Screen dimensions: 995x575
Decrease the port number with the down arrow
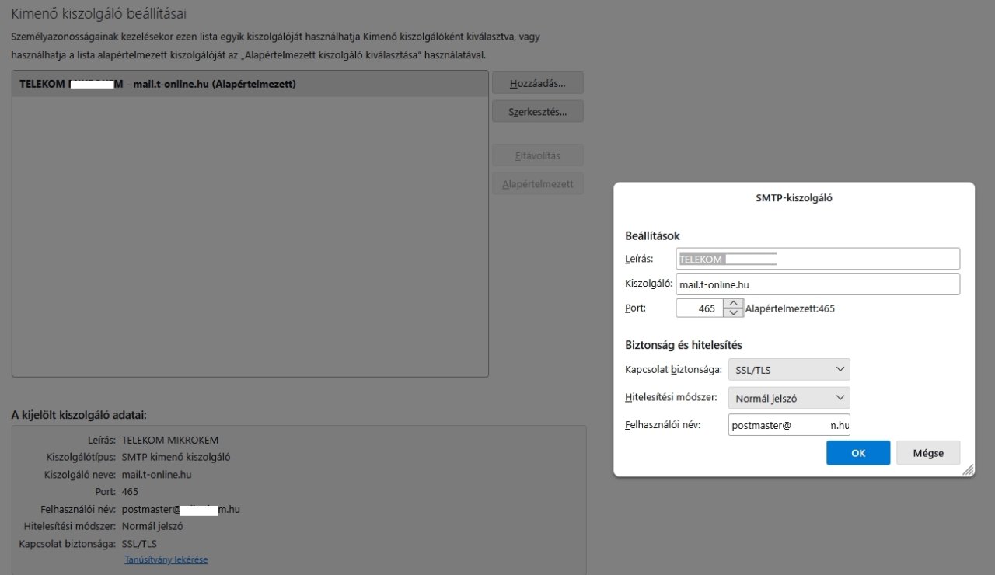tap(733, 313)
